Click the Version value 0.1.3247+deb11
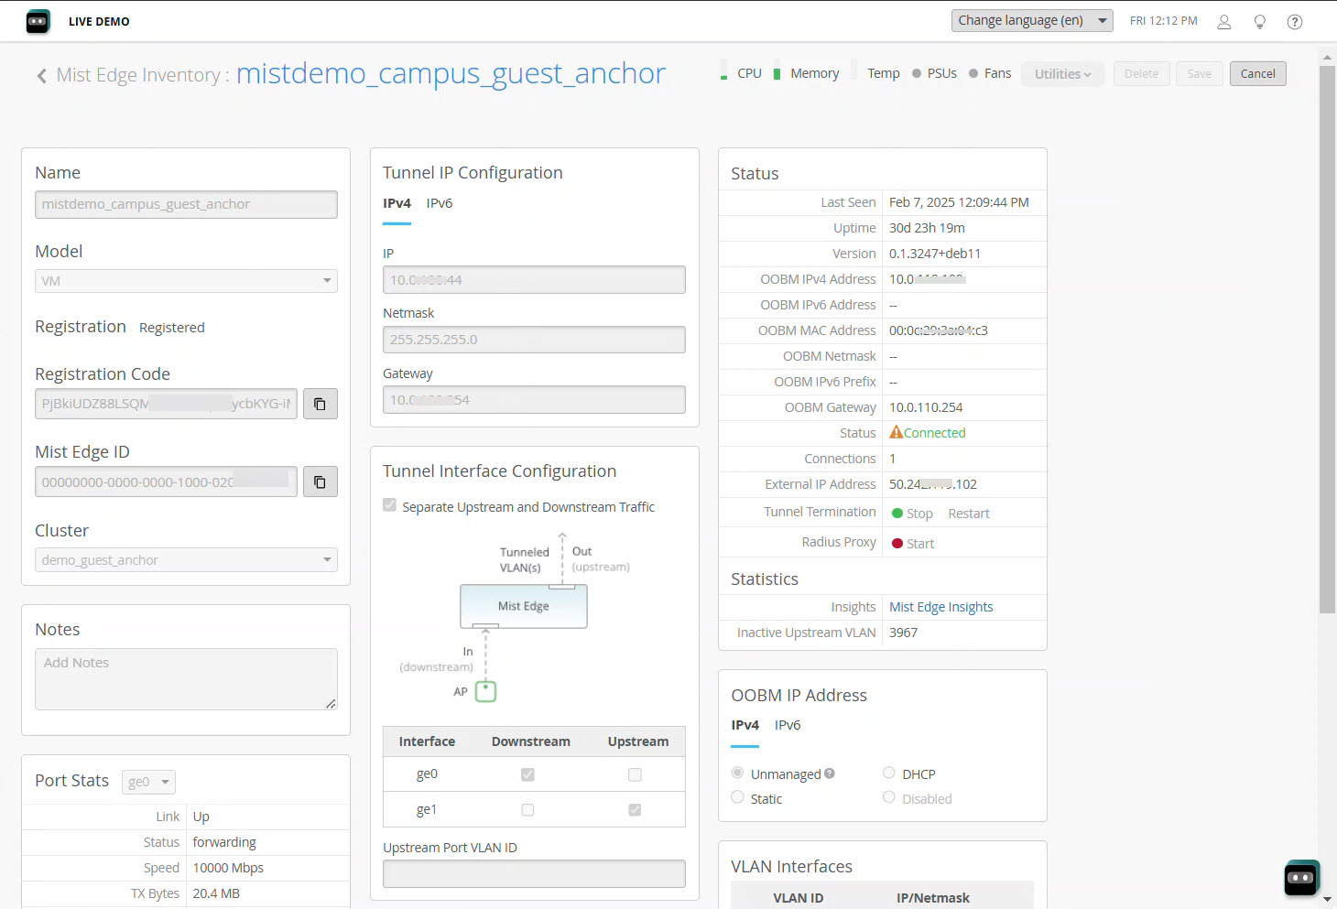This screenshot has height=909, width=1337. point(935,254)
